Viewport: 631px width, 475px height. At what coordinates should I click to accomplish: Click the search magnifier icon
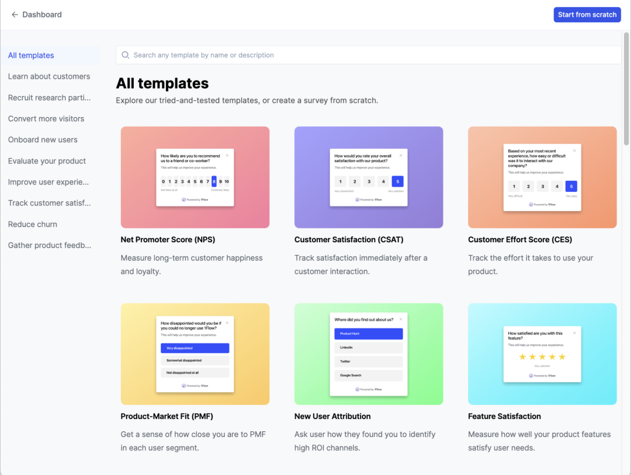point(125,55)
